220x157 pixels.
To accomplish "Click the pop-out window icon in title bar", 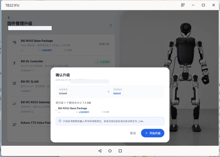I will [183, 5].
